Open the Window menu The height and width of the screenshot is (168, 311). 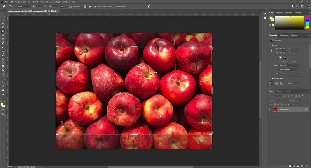point(66,2)
